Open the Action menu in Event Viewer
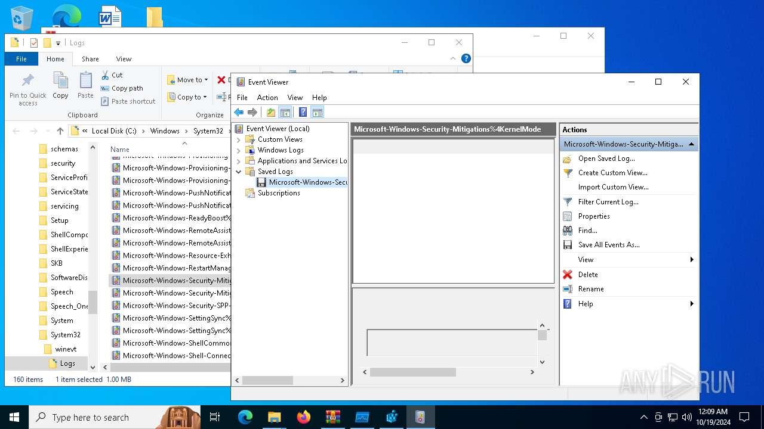Viewport: 764px width, 429px height. pos(267,98)
